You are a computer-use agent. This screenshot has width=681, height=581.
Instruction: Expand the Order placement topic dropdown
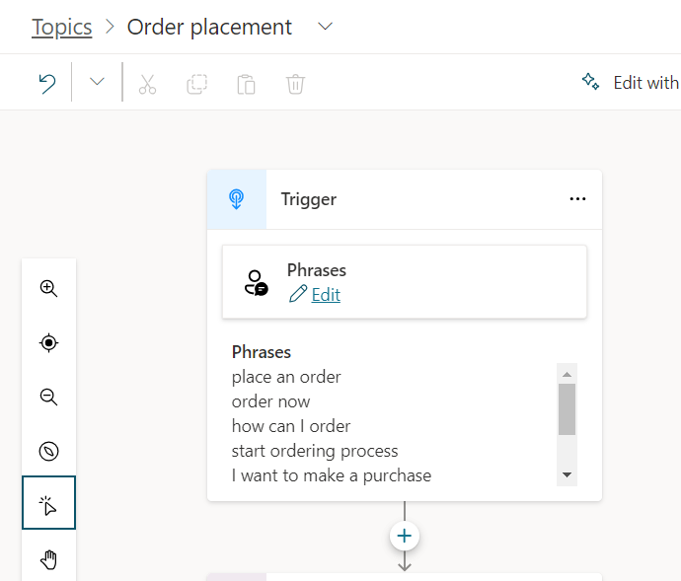click(x=326, y=27)
